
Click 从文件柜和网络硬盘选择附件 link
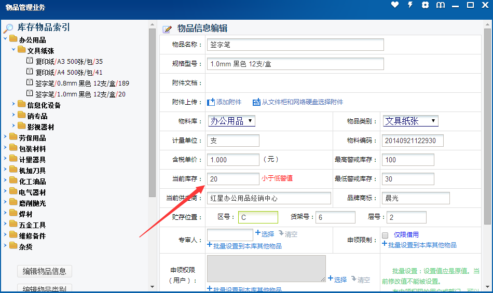302,102
